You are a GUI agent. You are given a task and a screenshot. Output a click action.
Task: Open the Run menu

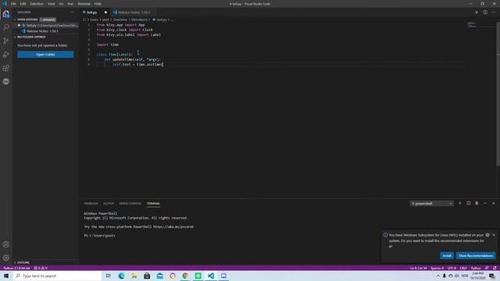(70, 4)
